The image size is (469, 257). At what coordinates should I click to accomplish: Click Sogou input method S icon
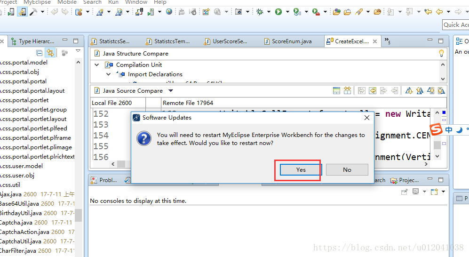[436, 129]
